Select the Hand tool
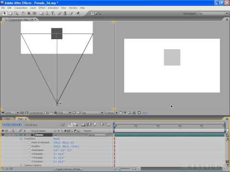 click(x=11, y=13)
